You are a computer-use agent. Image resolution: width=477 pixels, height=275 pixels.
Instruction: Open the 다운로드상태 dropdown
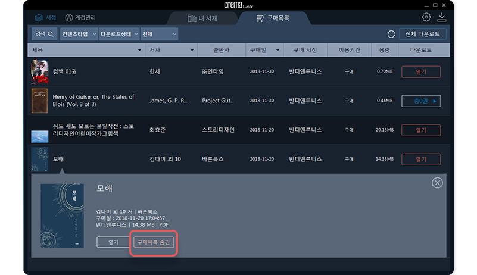click(120, 35)
